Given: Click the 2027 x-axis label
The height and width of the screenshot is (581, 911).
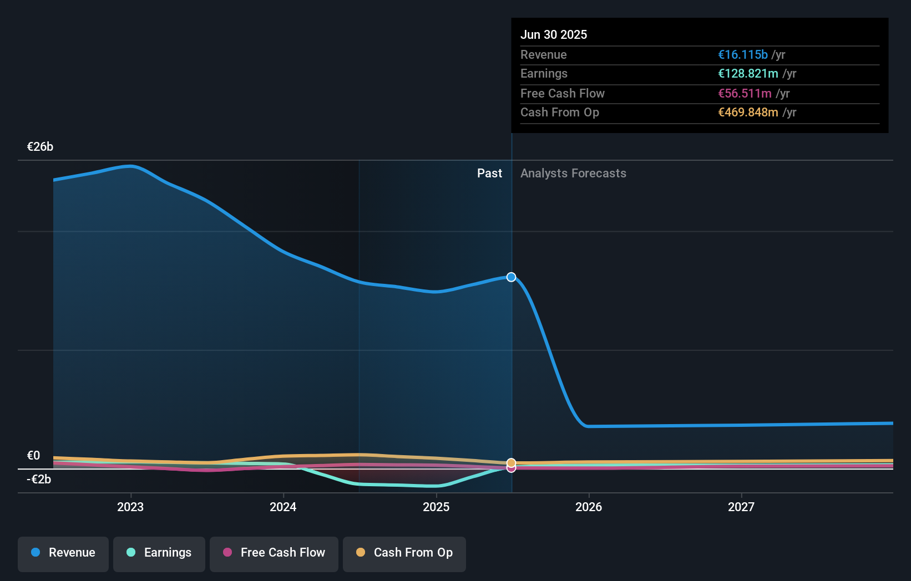Looking at the screenshot, I should (741, 507).
